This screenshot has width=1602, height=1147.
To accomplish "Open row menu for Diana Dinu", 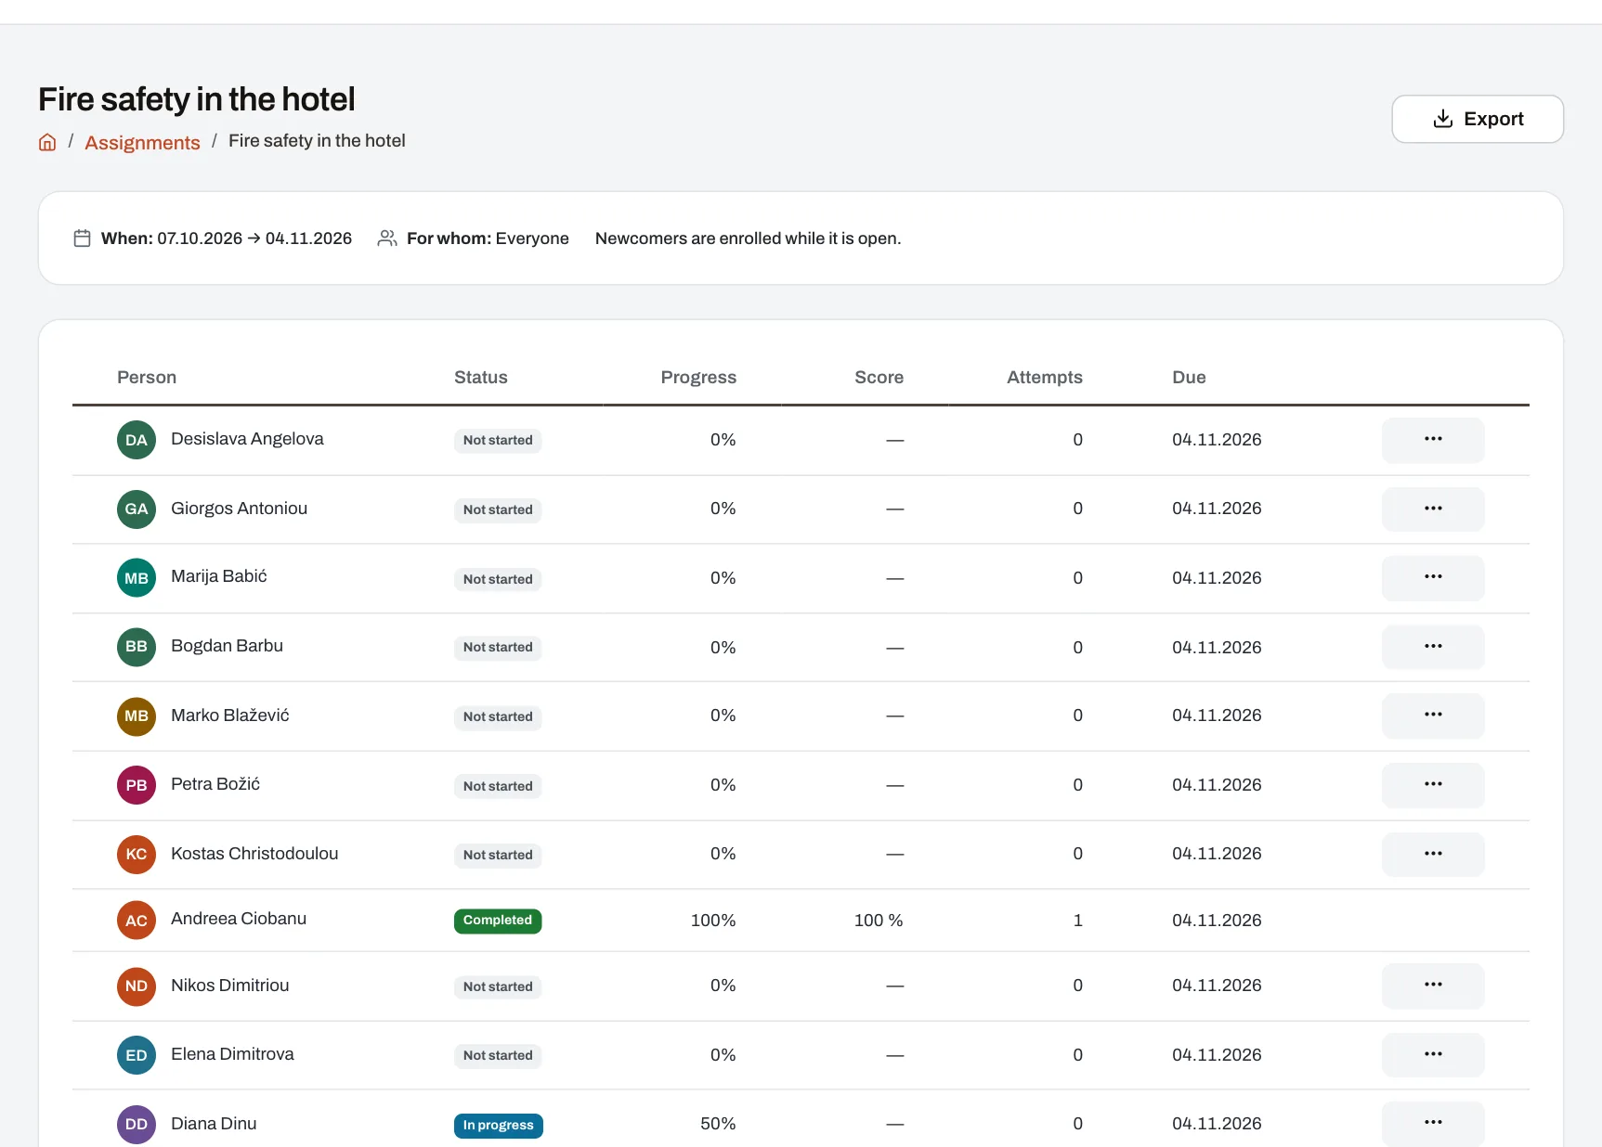I will tap(1432, 1124).
